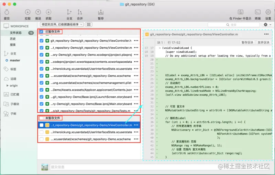The height and width of the screenshot is (175, 275).
Task: Click the 分支 (Branch) toolbar icon
Action: [x=69, y=12]
